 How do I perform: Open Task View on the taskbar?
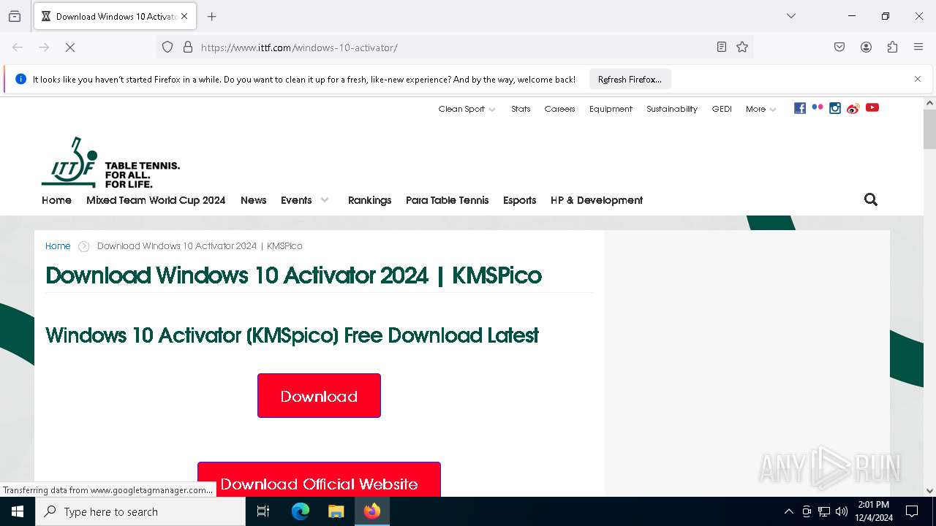pos(263,511)
